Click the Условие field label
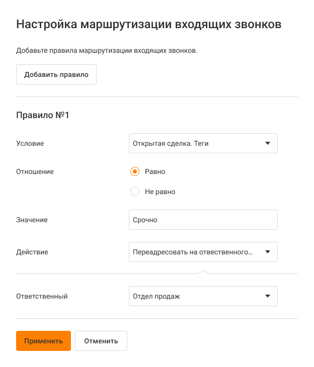 point(30,143)
